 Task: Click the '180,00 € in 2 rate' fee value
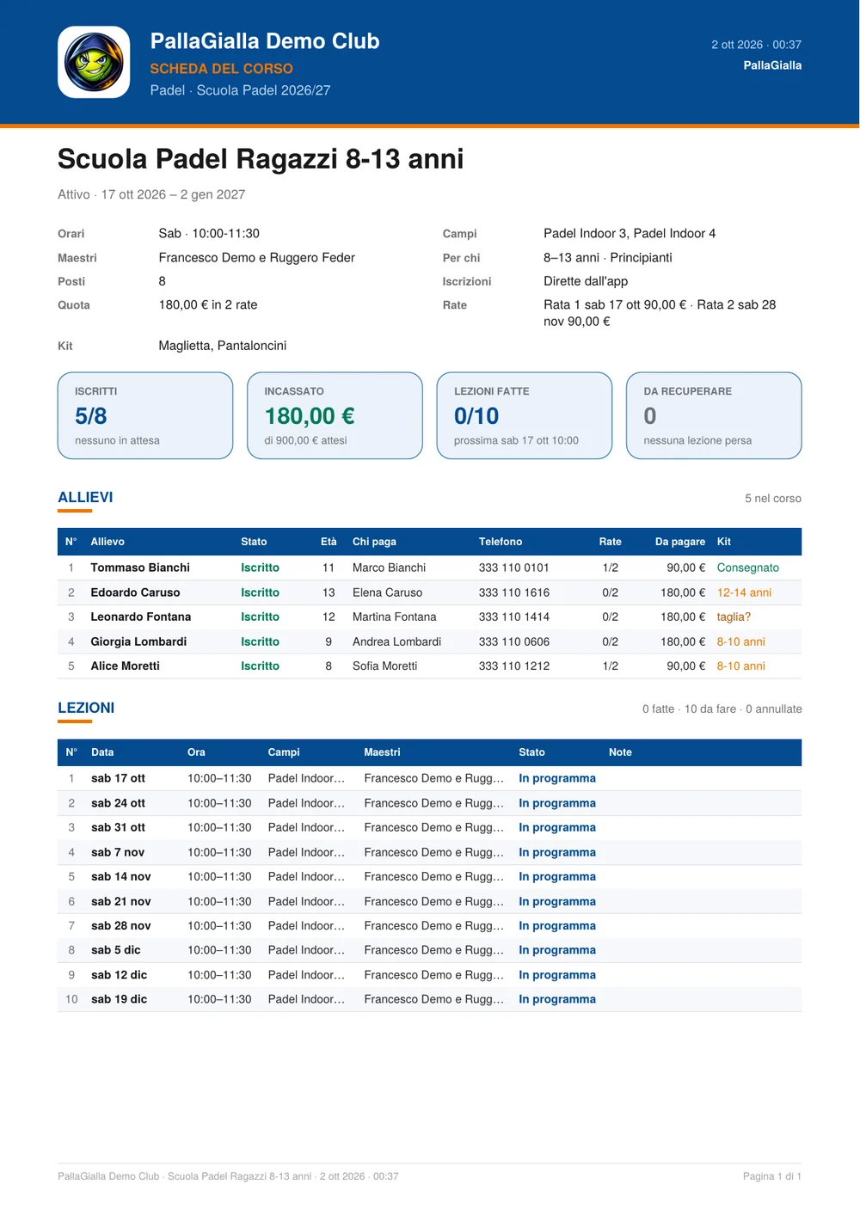208,304
